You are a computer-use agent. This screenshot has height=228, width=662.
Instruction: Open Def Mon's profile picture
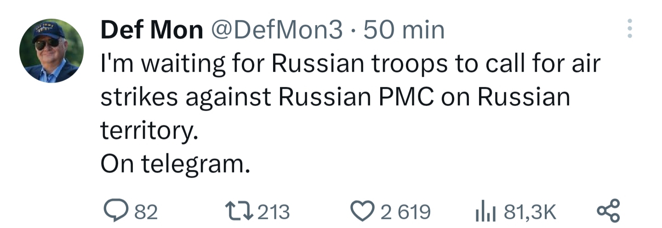pos(51,50)
